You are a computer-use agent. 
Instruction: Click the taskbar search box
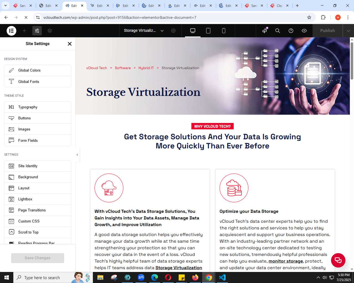(53, 277)
